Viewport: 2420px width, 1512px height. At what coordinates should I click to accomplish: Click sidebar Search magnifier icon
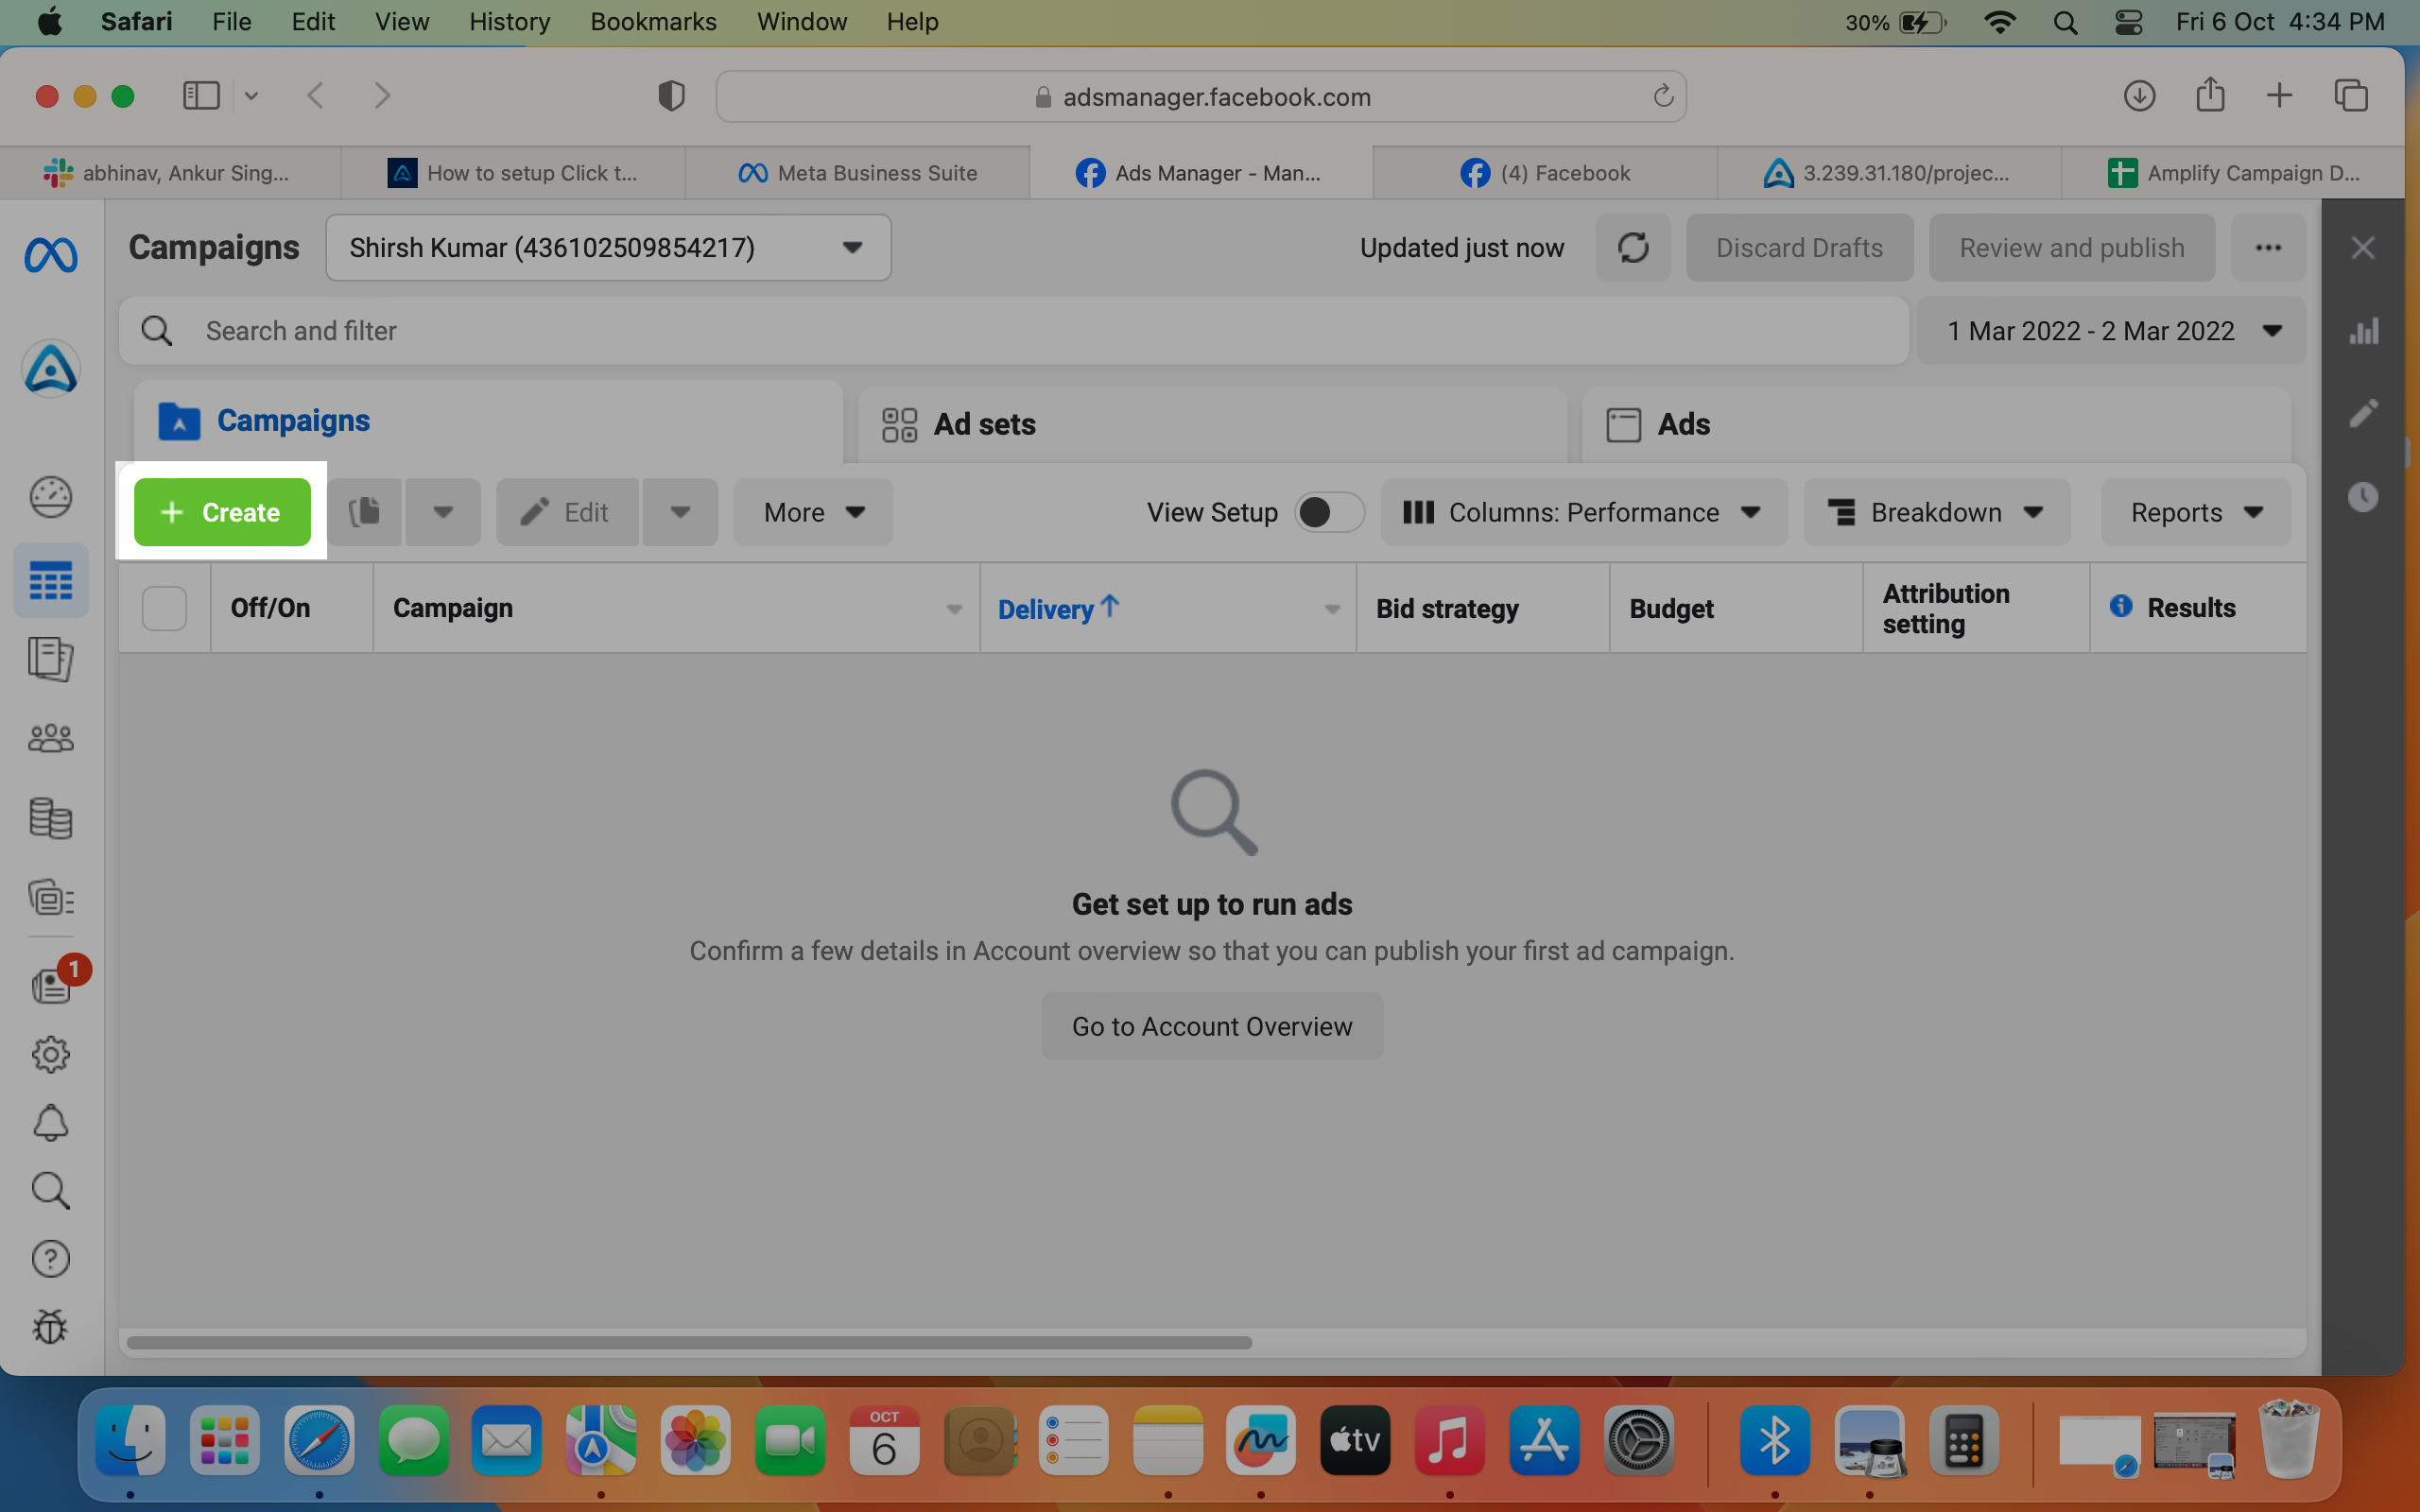tap(51, 1191)
